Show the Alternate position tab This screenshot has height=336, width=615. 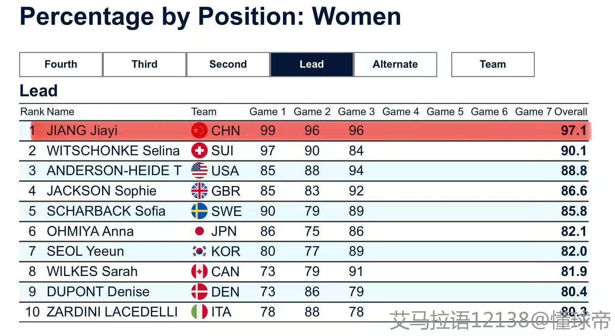395,64
